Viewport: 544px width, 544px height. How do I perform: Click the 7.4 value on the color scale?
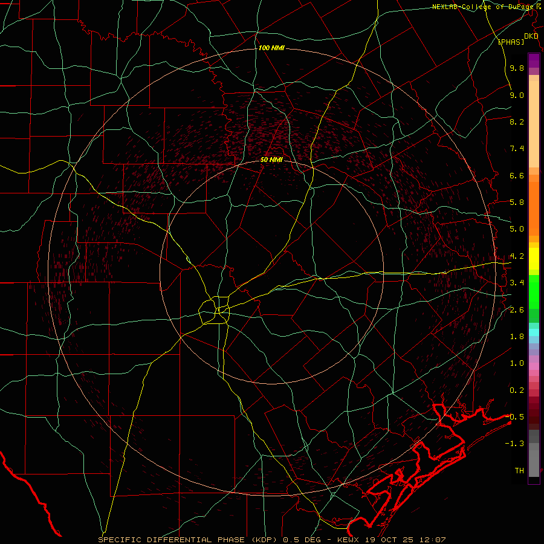pyautogui.click(x=517, y=149)
